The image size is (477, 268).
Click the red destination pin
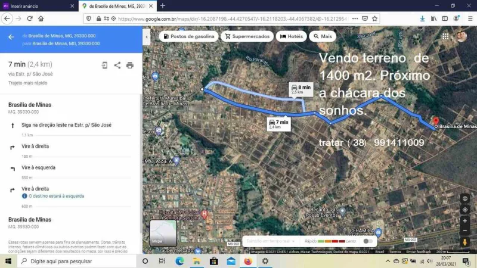point(436,121)
